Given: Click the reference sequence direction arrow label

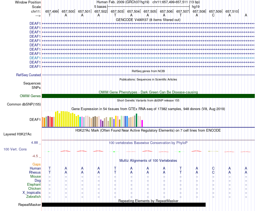Looking at the screenshot, I should 38,16.
